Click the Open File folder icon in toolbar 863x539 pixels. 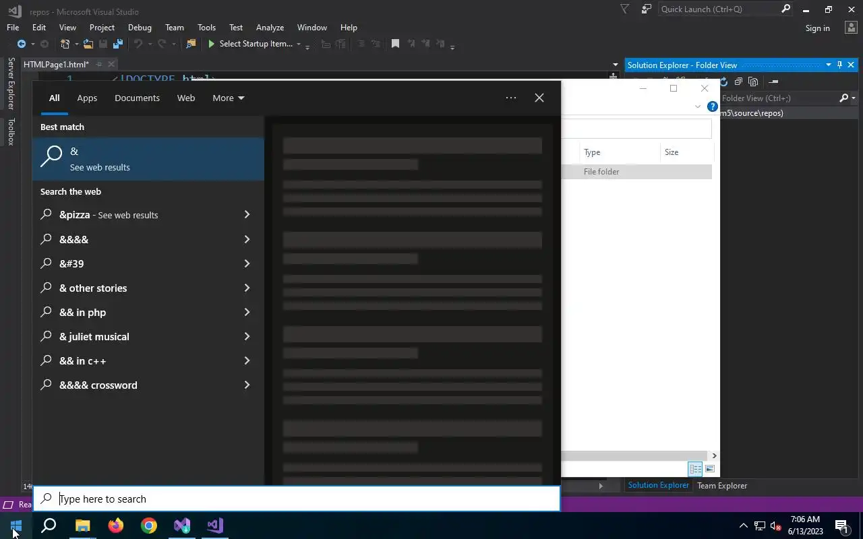pyautogui.click(x=88, y=44)
